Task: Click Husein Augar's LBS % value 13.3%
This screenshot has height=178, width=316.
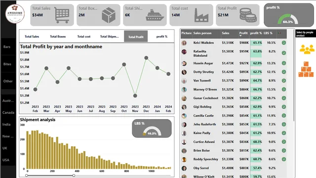Action: click(271, 63)
